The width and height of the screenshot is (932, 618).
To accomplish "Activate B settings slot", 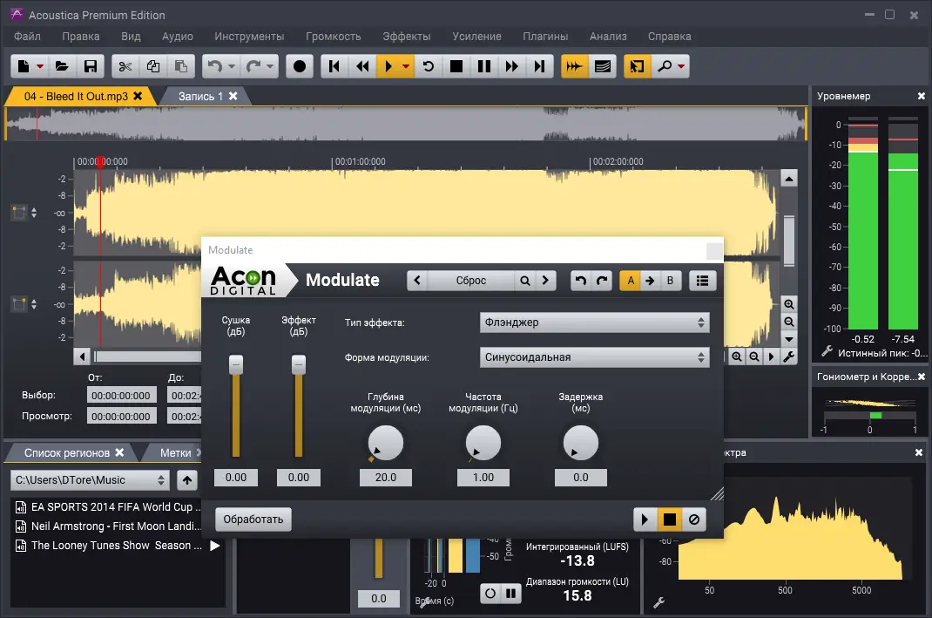I will pyautogui.click(x=670, y=280).
